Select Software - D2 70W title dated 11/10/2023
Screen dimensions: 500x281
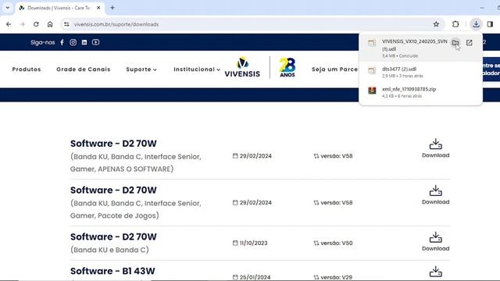click(x=113, y=237)
